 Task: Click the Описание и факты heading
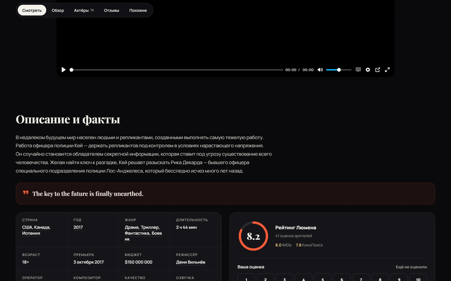[68, 119]
